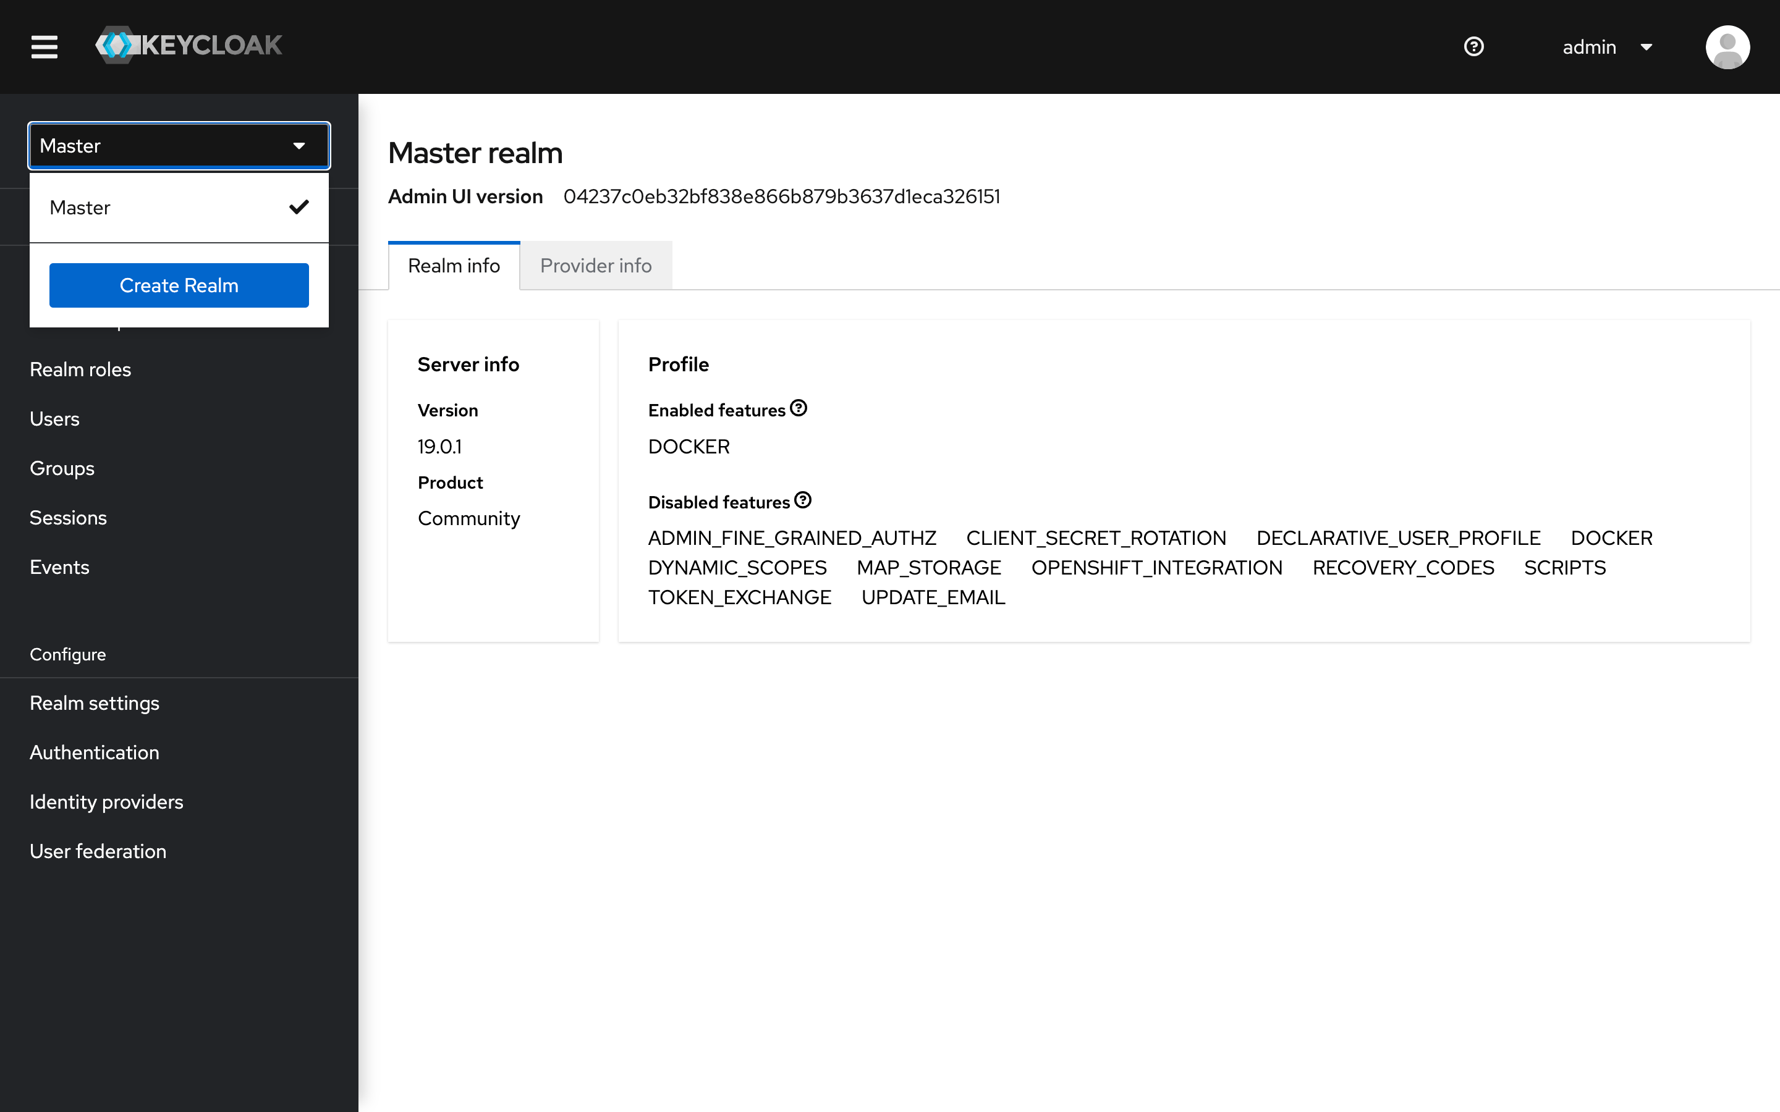Select Master in the realm list
Screen dimensions: 1780x1112
point(179,208)
